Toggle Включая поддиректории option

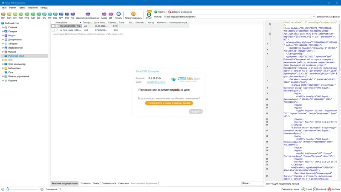tap(65, 183)
